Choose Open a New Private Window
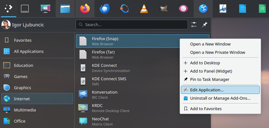The height and width of the screenshot is (128, 269). coord(217,52)
